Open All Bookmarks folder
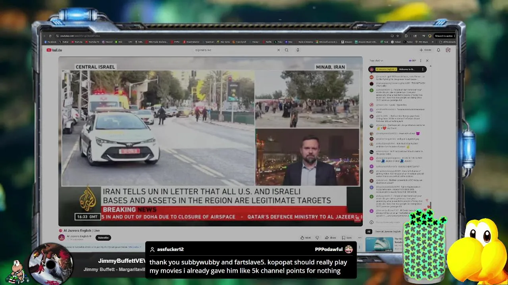 448,42
